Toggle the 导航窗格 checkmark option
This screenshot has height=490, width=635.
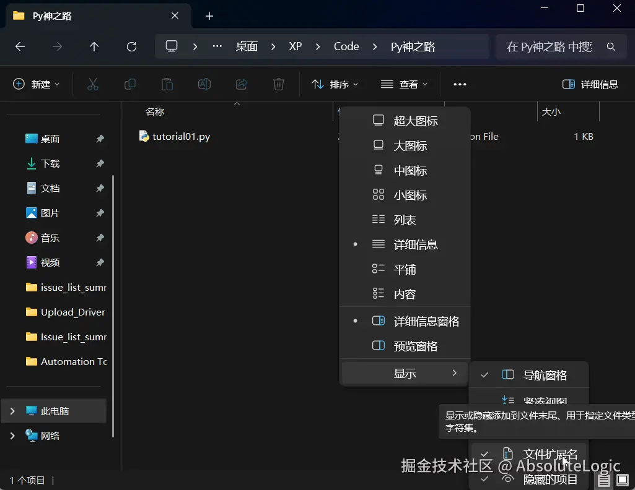click(528, 375)
